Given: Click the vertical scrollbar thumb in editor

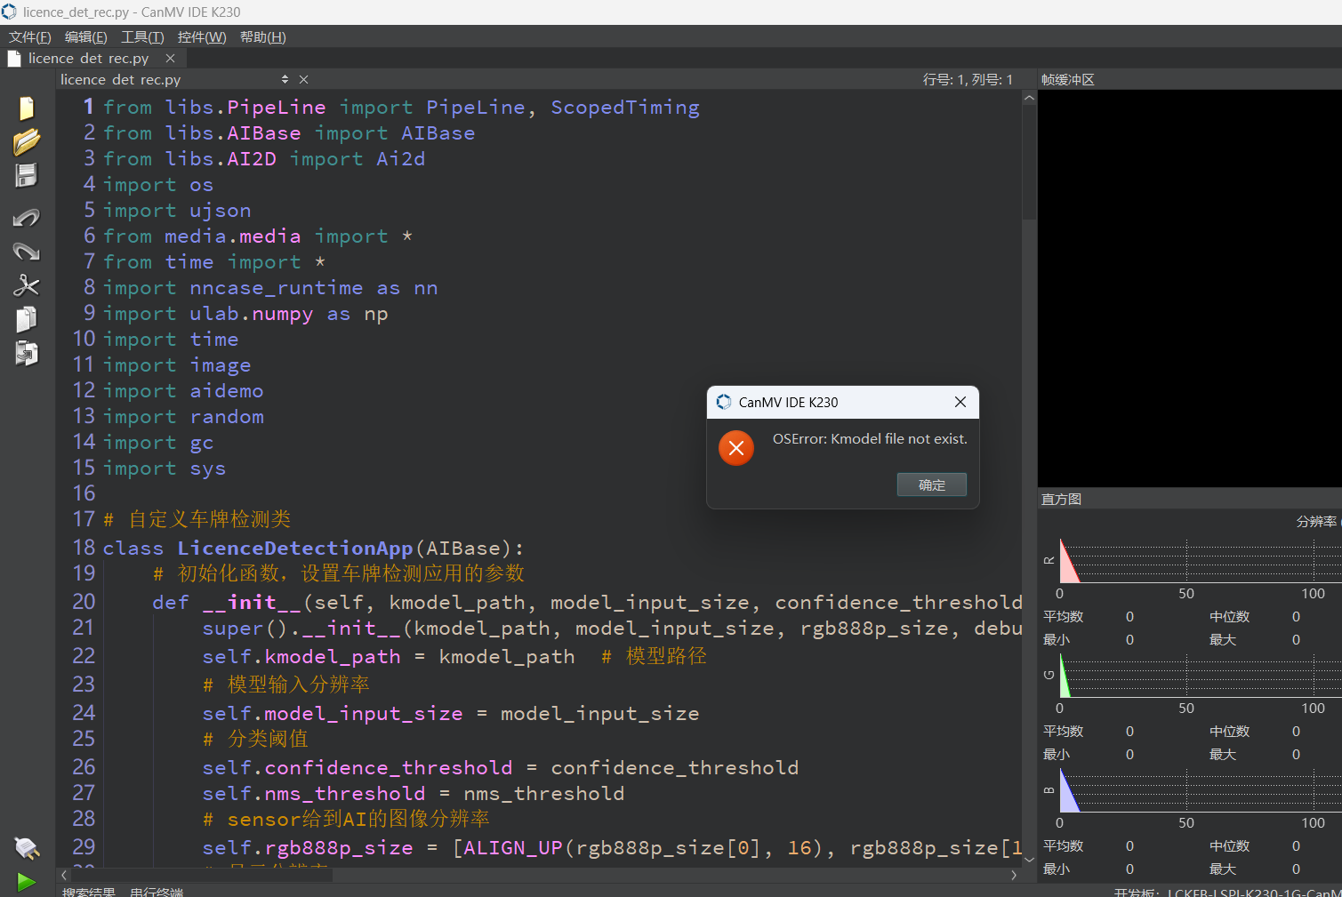Looking at the screenshot, I should tap(1029, 162).
